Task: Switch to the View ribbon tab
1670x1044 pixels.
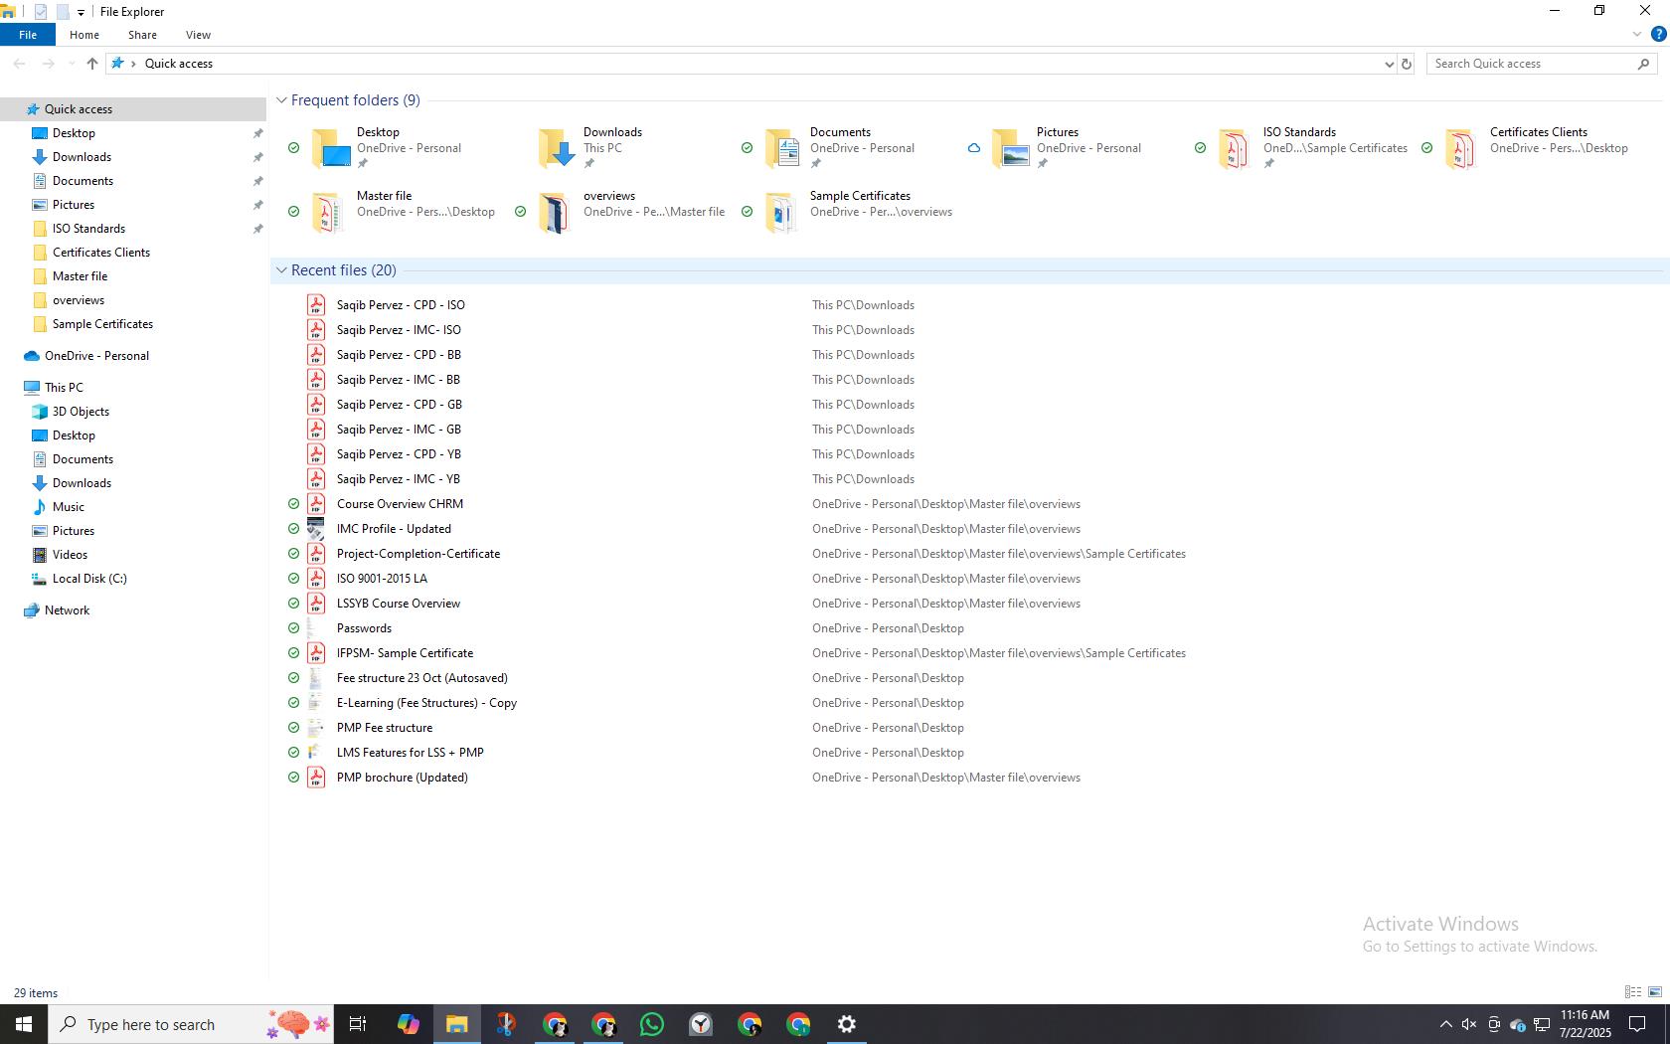Action: pyautogui.click(x=198, y=35)
